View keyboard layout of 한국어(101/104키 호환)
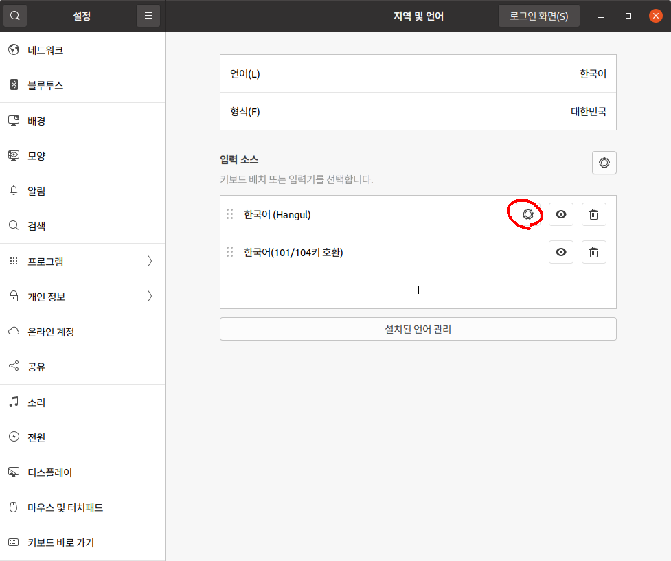 pos(561,252)
